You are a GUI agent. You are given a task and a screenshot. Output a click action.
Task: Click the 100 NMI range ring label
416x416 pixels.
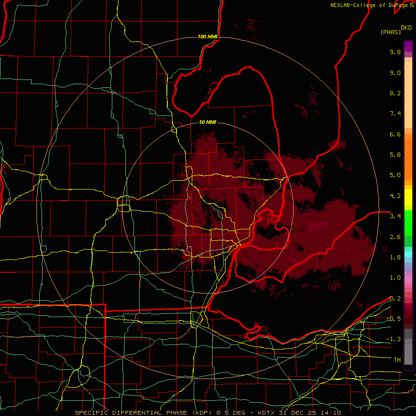click(208, 37)
